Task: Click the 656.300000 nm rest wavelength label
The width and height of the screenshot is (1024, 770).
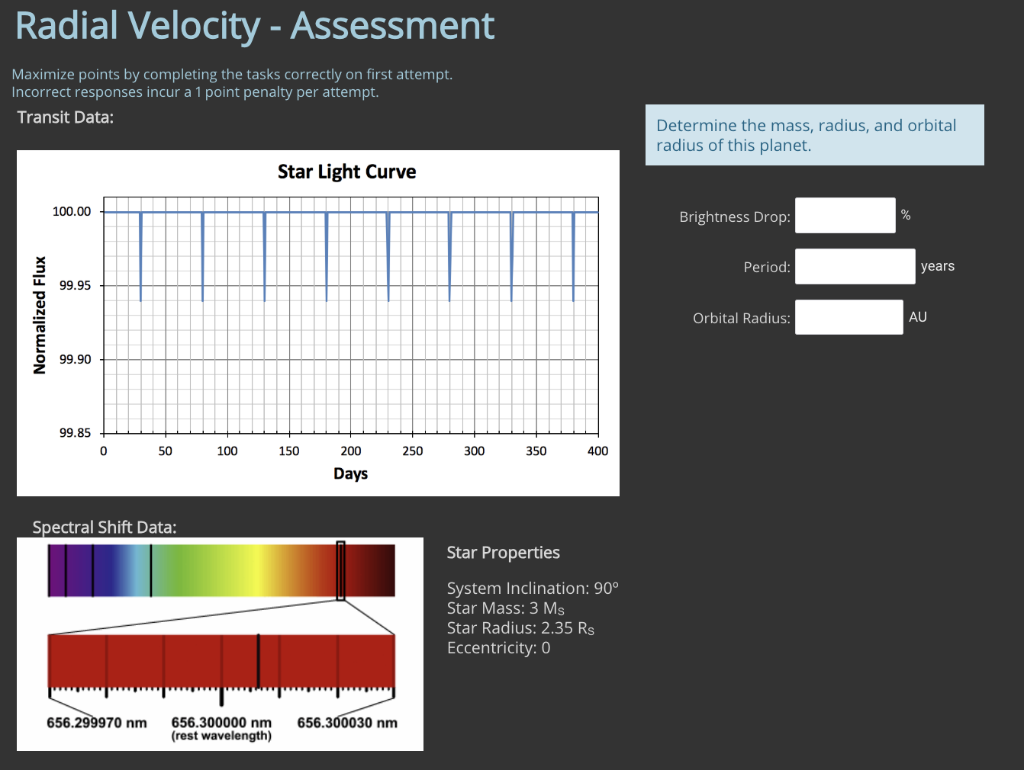Action: pos(221,723)
